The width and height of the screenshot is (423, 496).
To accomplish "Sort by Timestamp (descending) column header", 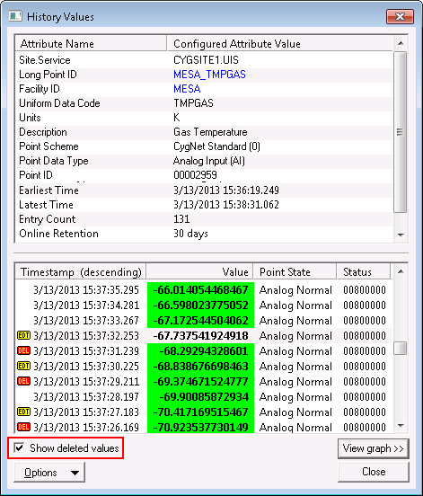I will tap(81, 271).
